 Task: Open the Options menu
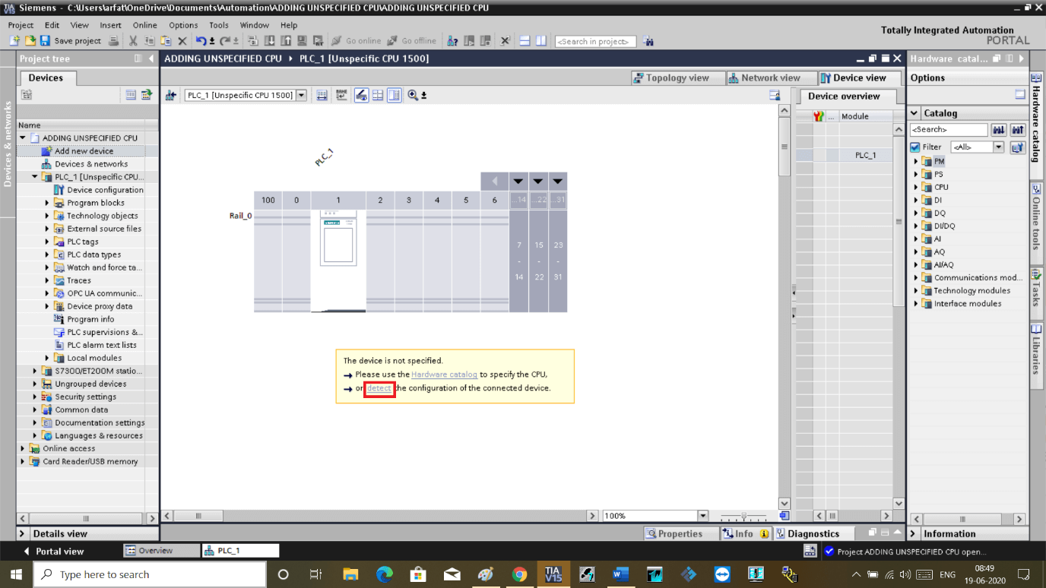(x=183, y=25)
